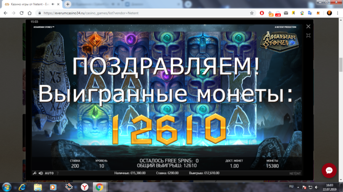The height and width of the screenshot is (192, 343).
Task: Open the red live chat bubble
Action: 329,170
